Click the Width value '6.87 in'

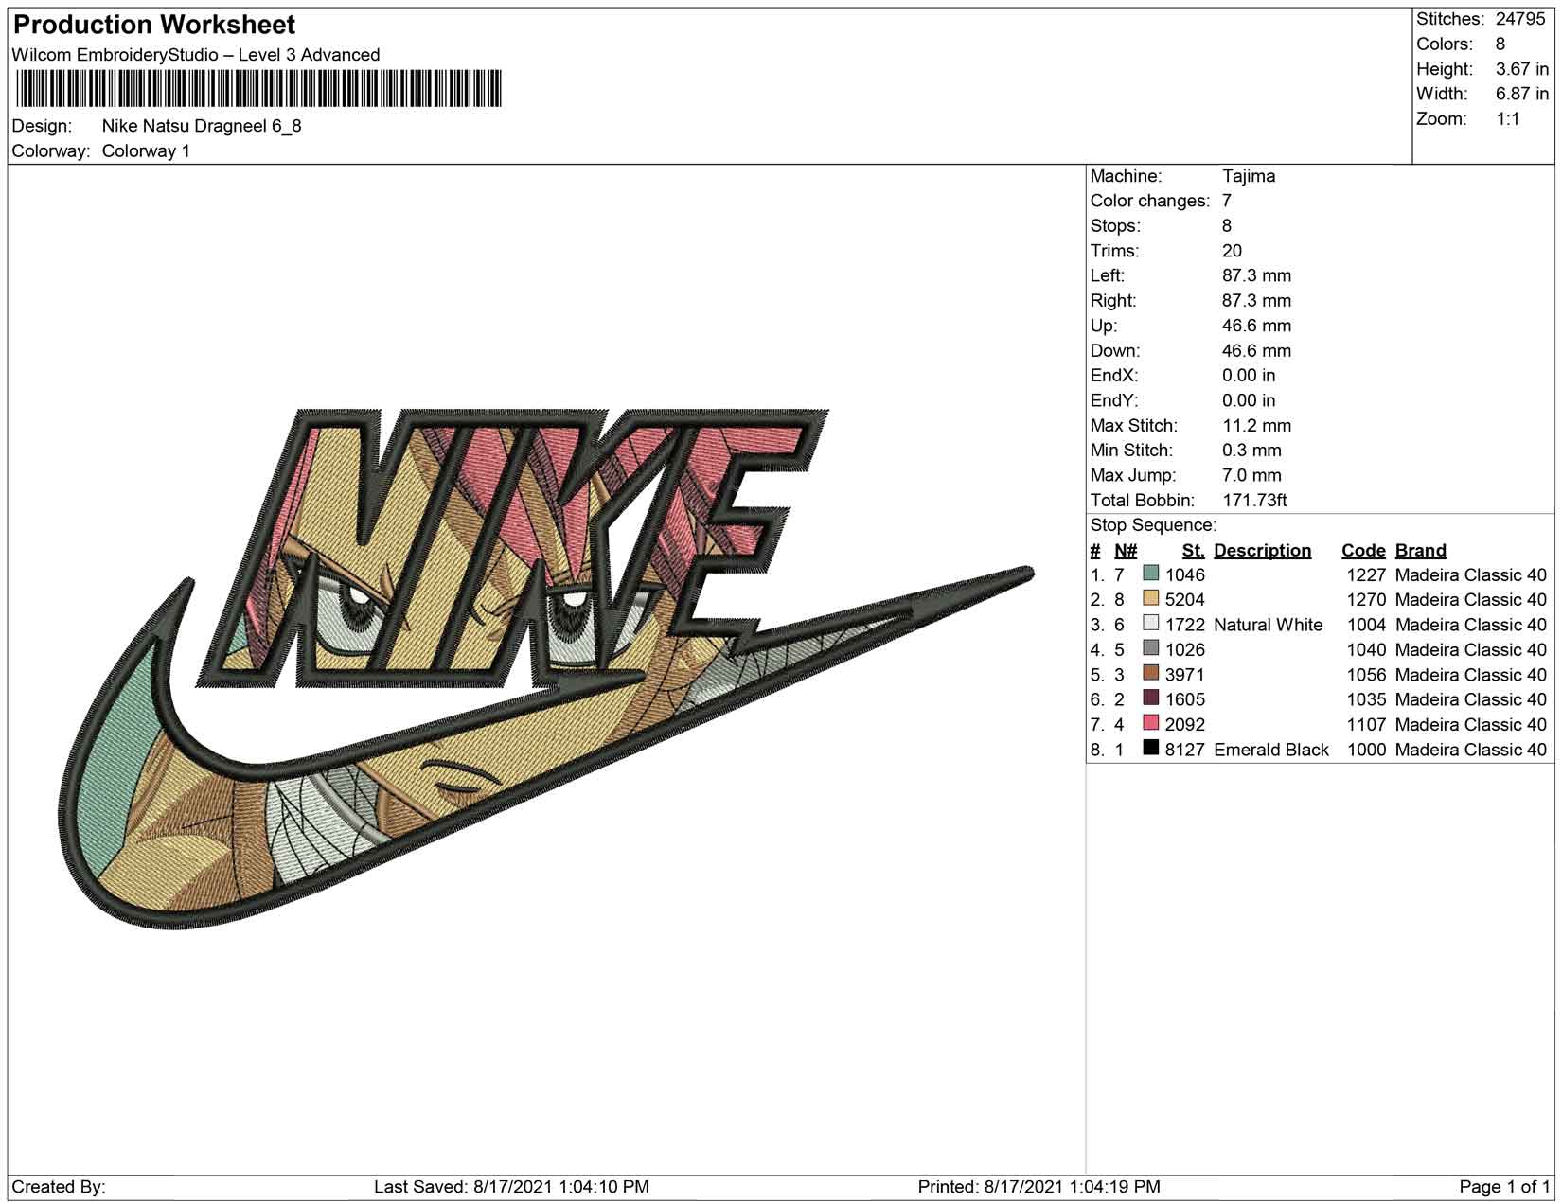pyautogui.click(x=1522, y=94)
